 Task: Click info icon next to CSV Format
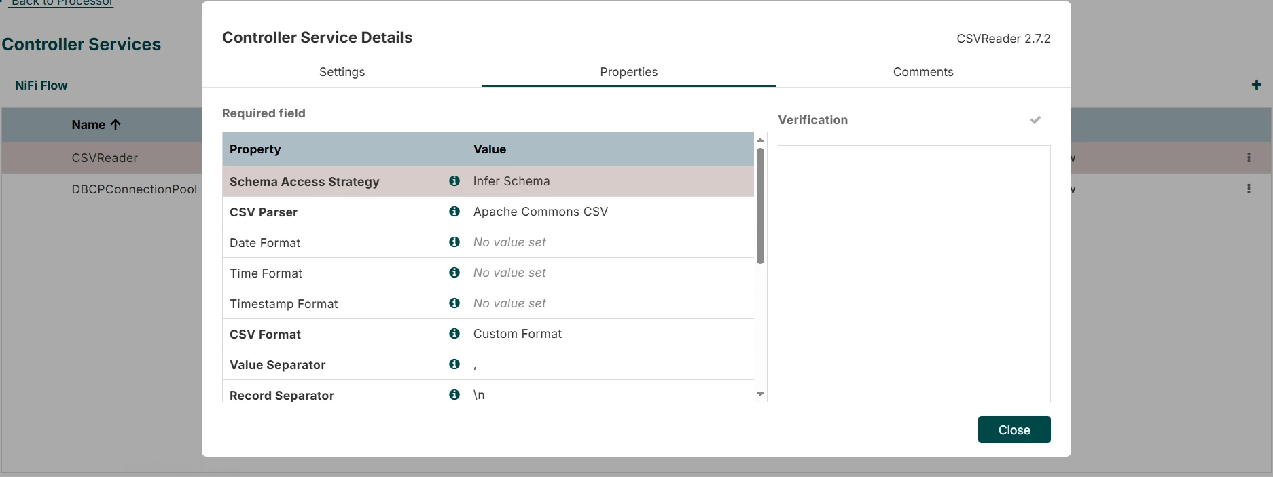click(454, 333)
